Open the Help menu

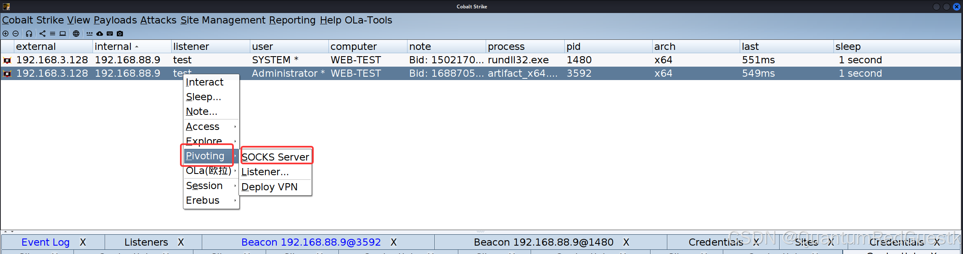(x=331, y=20)
